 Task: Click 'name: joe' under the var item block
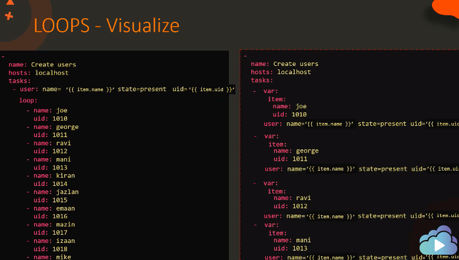tap(290, 106)
